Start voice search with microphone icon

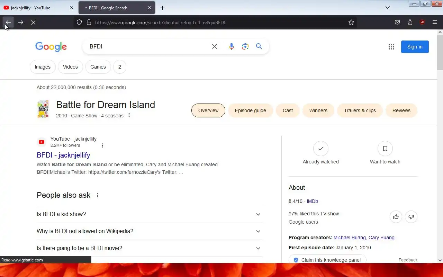pyautogui.click(x=232, y=46)
